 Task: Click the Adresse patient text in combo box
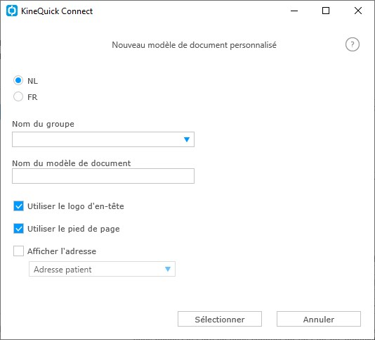click(x=63, y=270)
